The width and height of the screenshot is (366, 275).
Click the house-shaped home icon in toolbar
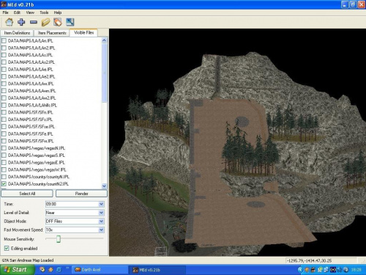pos(10,22)
